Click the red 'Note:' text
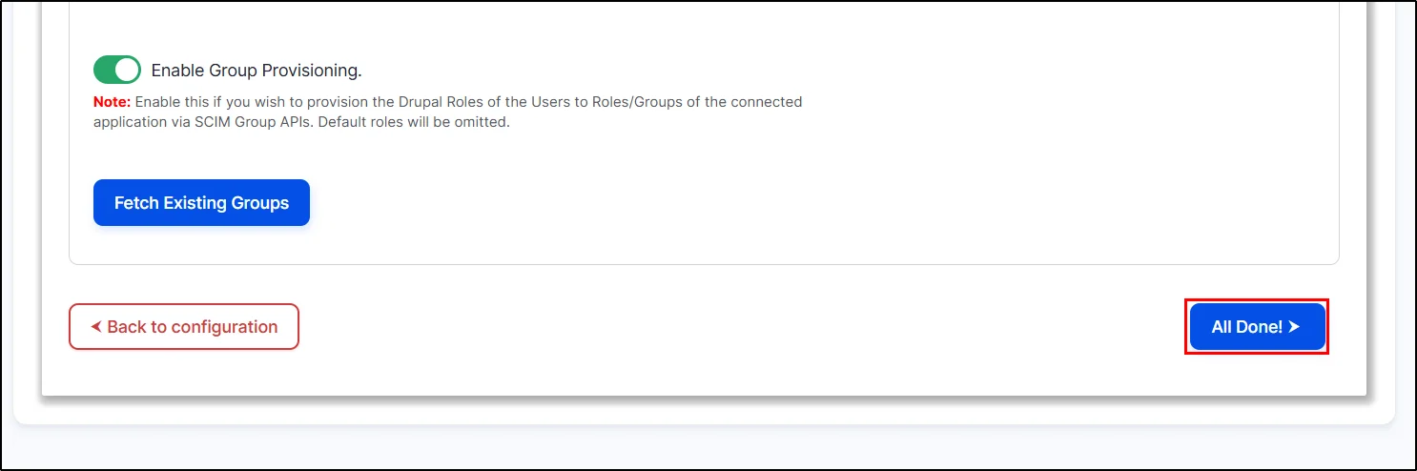1417x471 pixels. (x=112, y=101)
